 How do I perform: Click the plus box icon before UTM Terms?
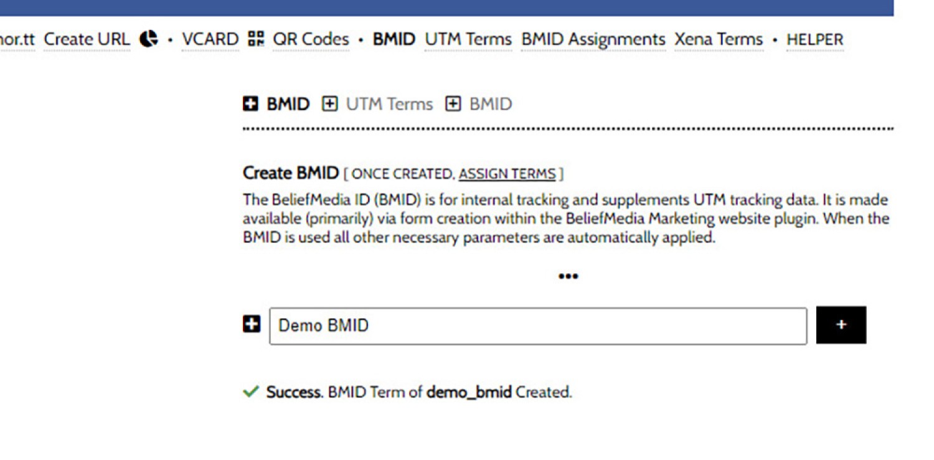click(329, 104)
